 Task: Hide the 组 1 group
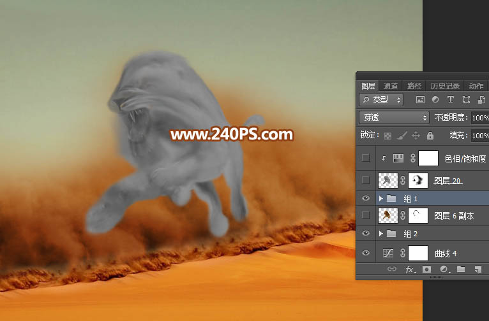coord(366,198)
